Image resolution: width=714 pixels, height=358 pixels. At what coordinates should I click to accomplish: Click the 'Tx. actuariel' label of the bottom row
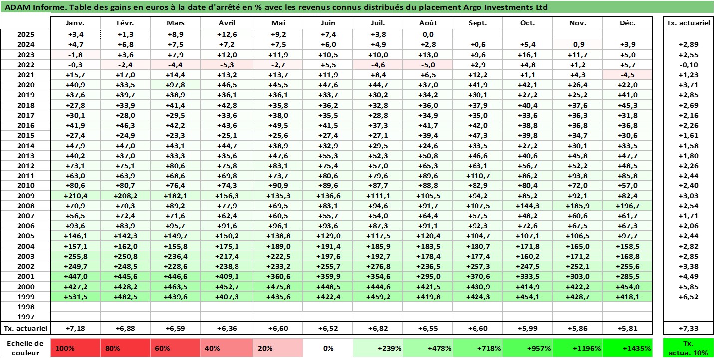(x=25, y=328)
